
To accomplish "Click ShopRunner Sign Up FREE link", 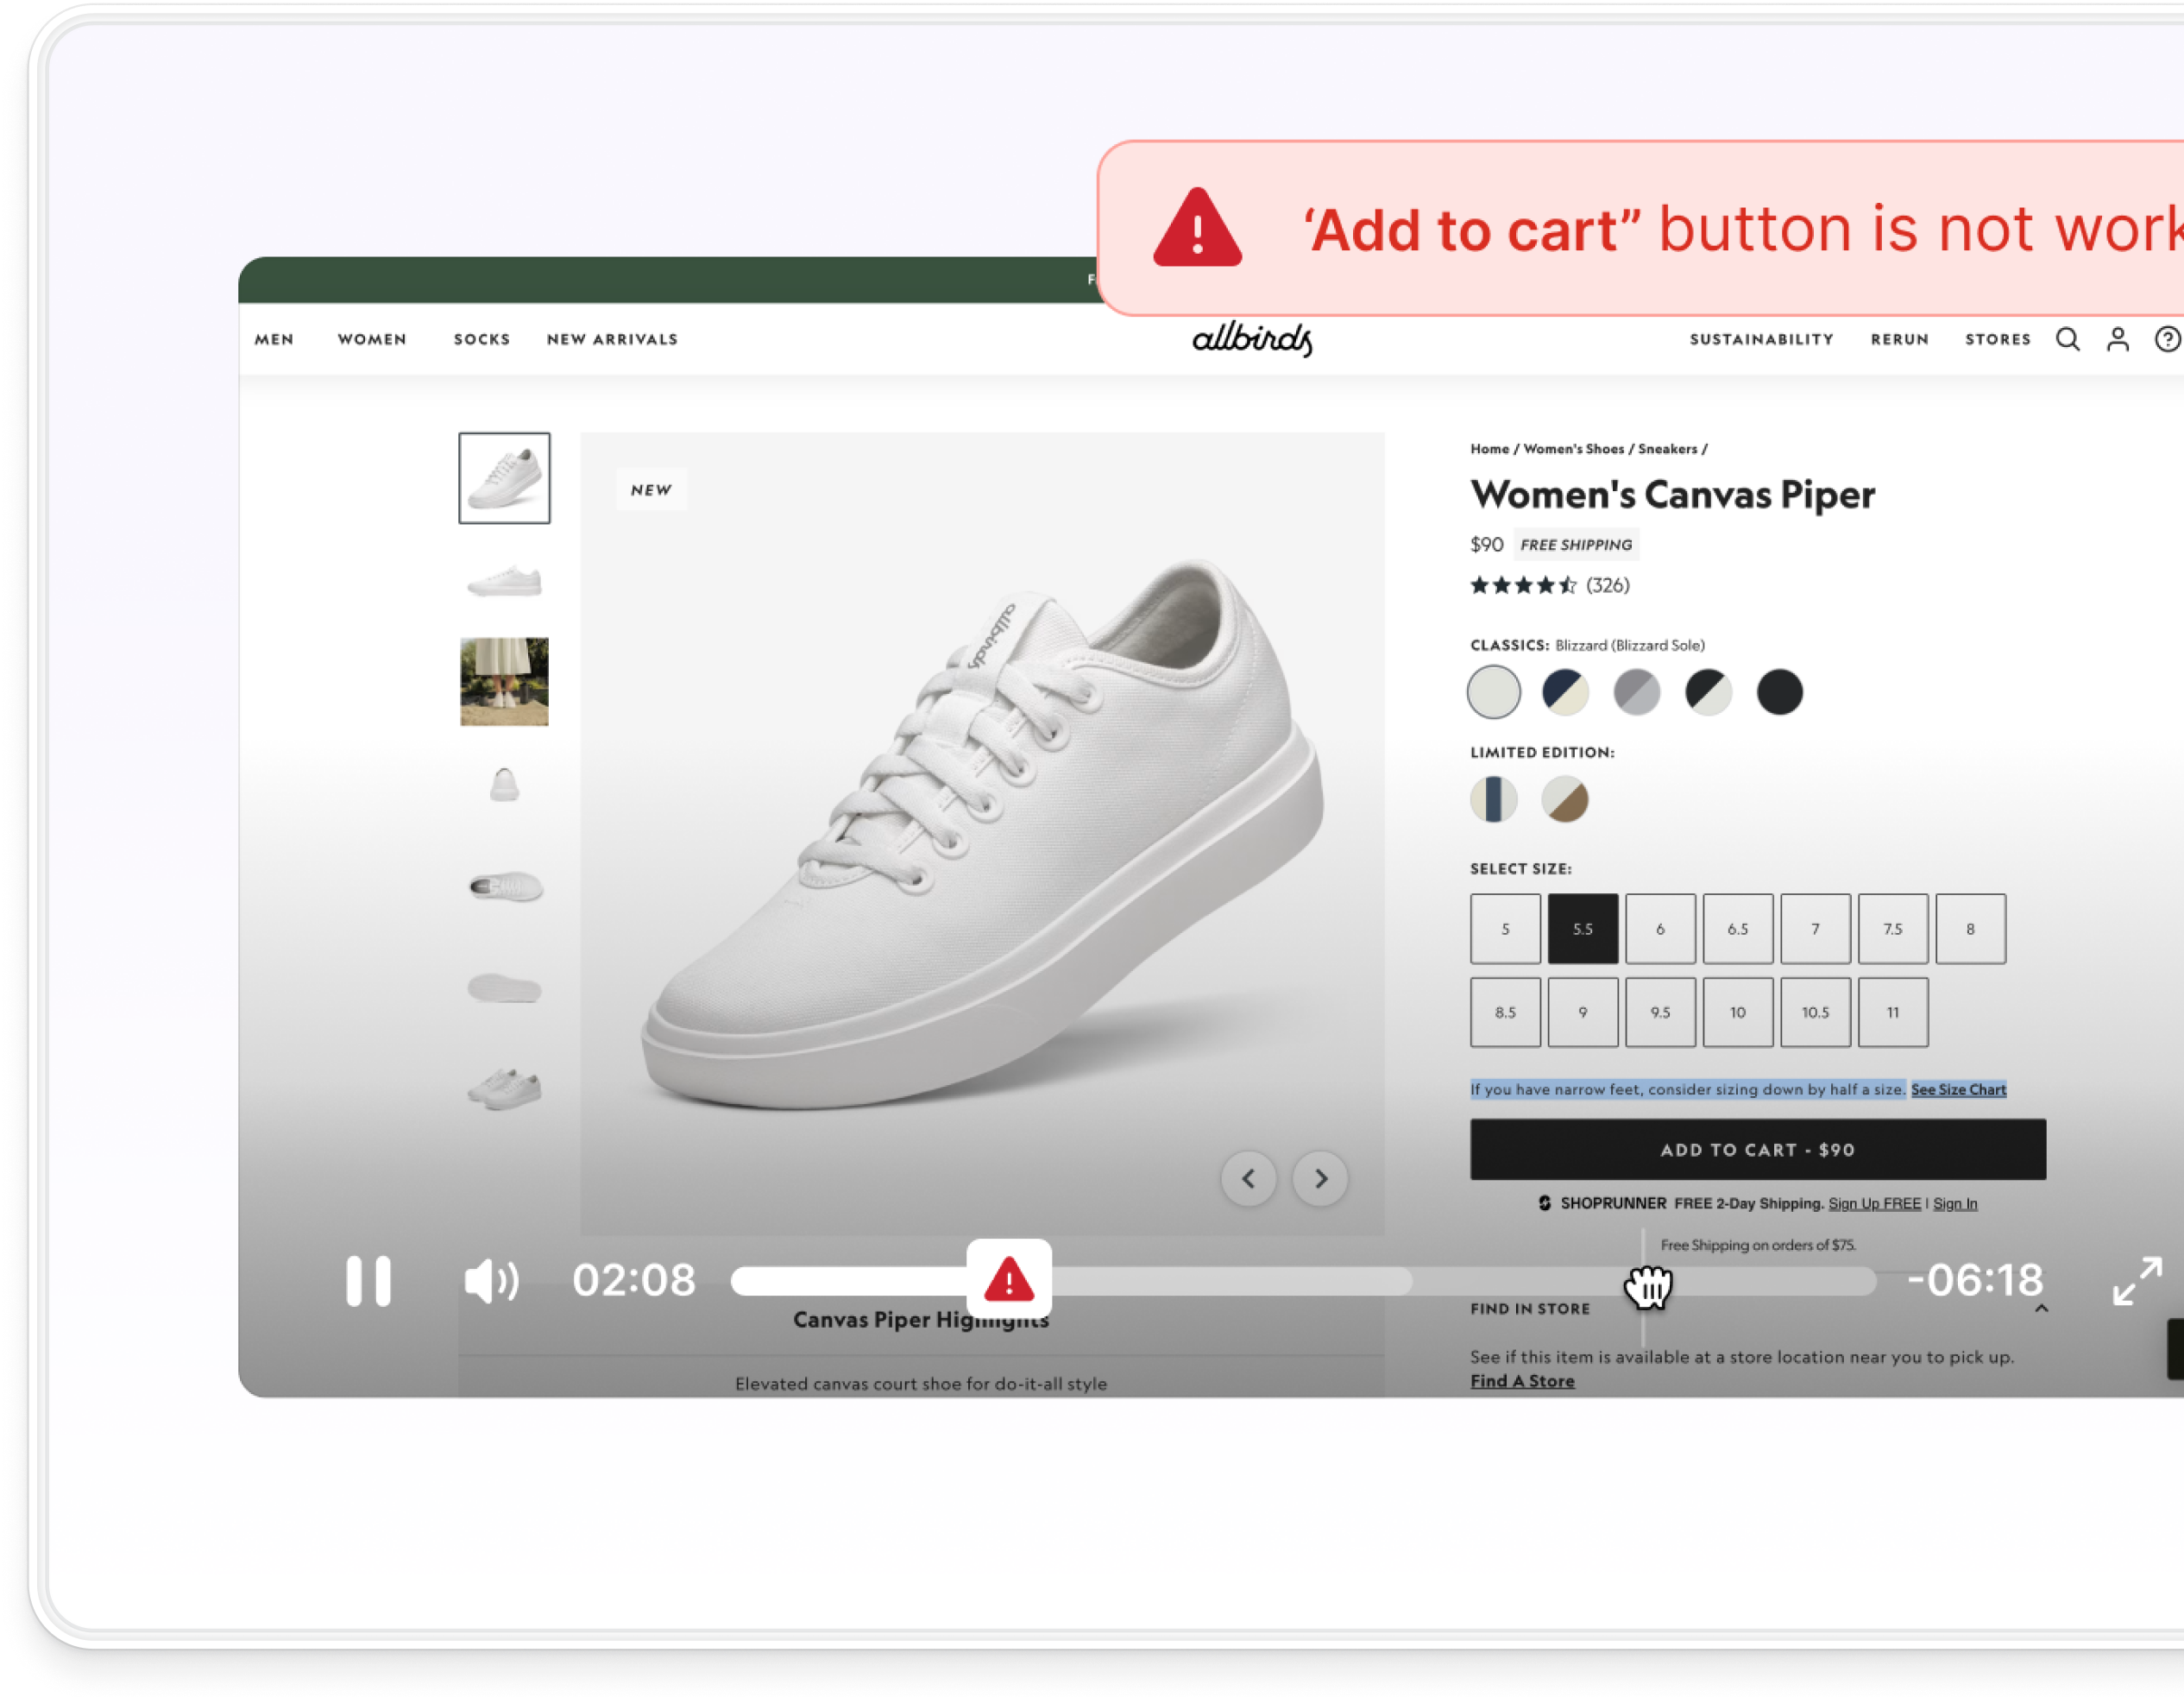I will click(x=1875, y=1204).
